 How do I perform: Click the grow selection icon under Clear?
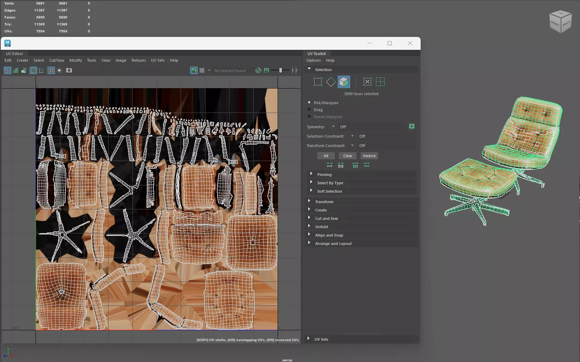click(355, 165)
